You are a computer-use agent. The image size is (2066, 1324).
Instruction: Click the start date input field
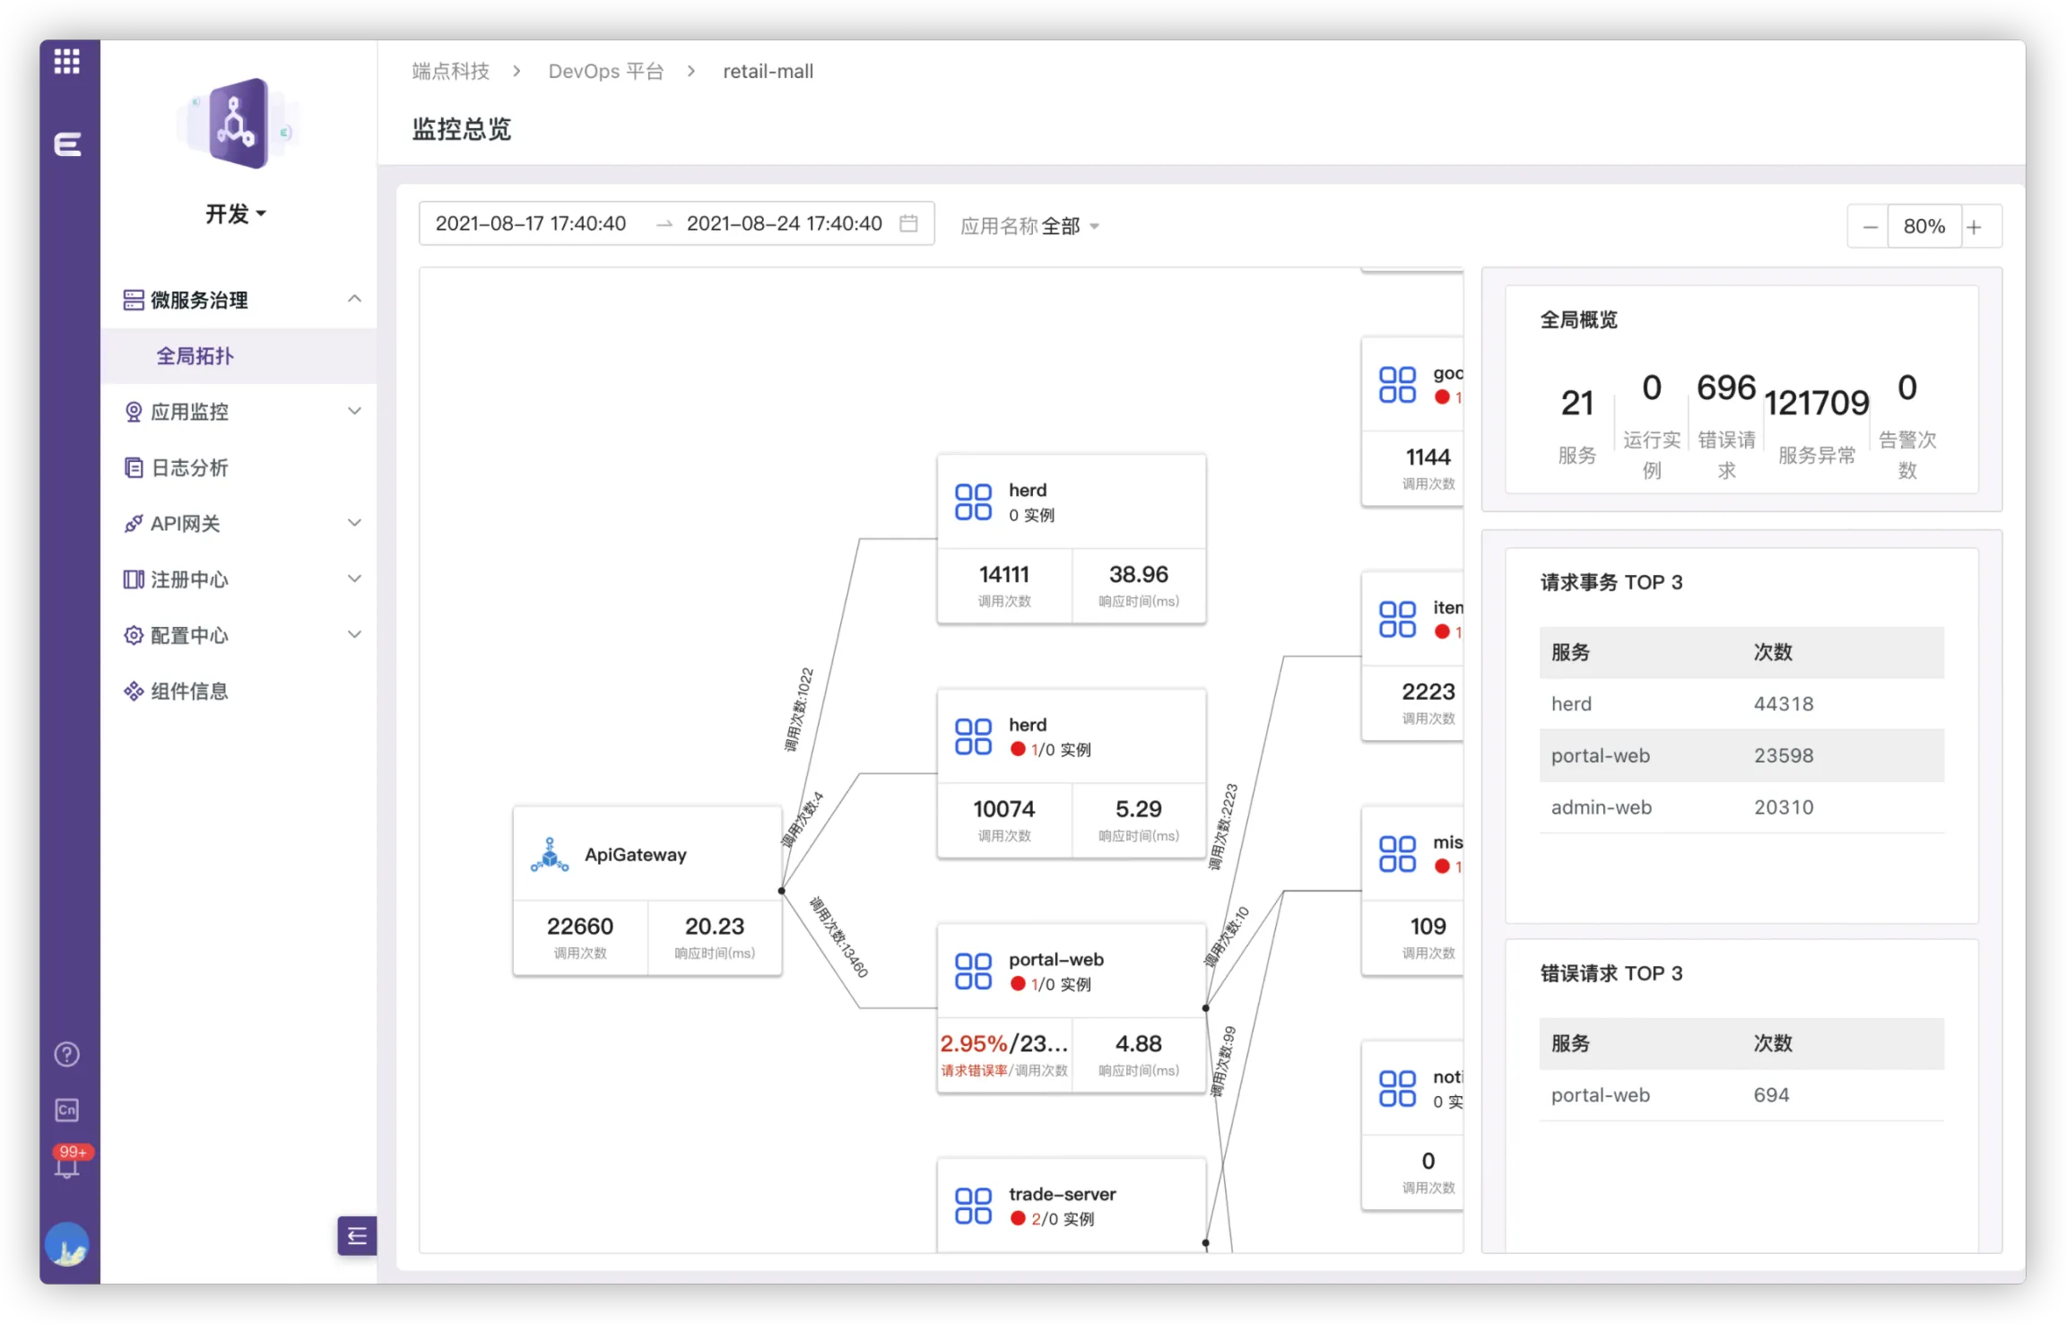point(531,223)
